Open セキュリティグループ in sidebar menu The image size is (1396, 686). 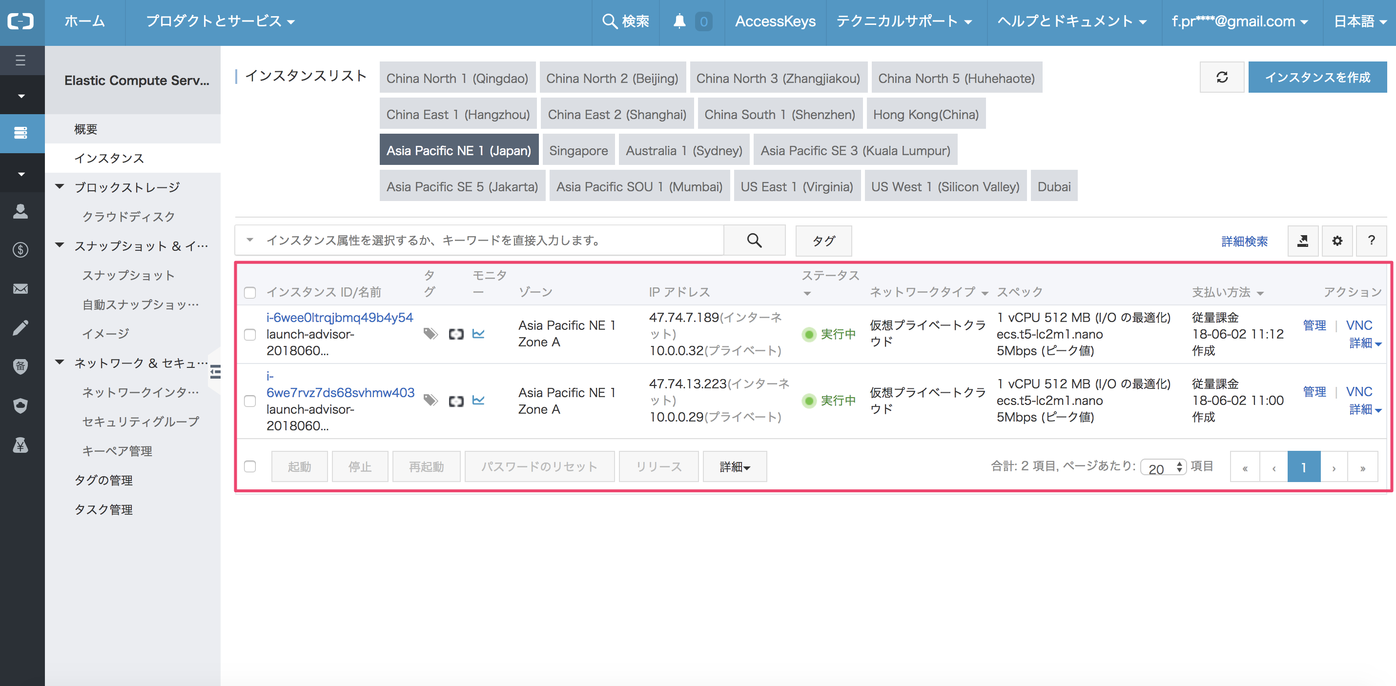[x=141, y=421]
